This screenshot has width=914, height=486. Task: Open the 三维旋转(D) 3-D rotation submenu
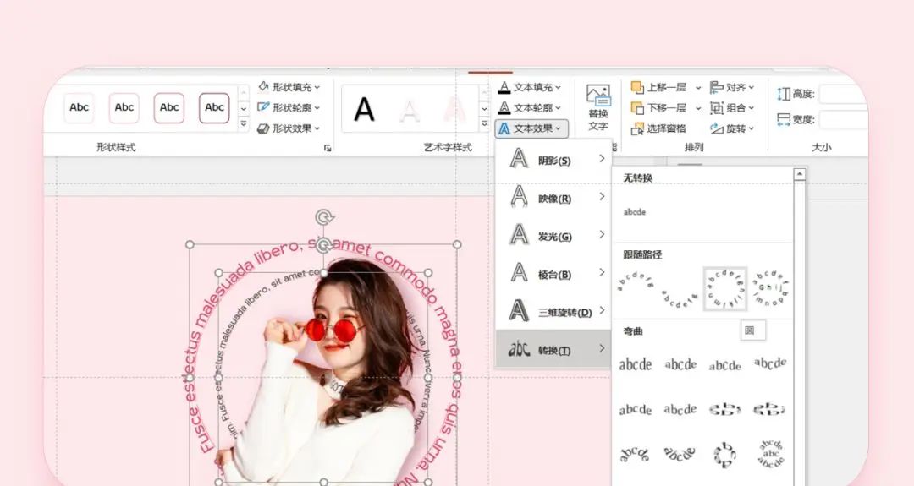(x=553, y=311)
